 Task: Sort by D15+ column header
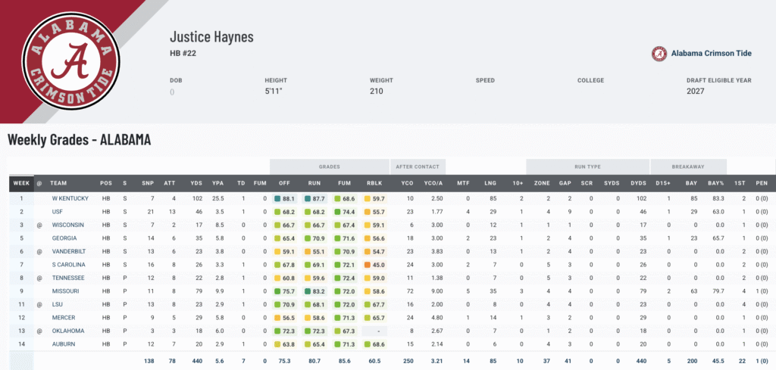click(662, 183)
